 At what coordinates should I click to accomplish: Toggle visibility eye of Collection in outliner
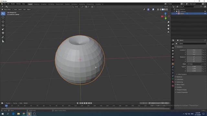tap(205, 12)
